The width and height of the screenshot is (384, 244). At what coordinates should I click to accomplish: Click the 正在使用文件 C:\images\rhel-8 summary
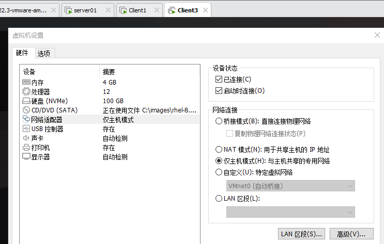[149, 110]
